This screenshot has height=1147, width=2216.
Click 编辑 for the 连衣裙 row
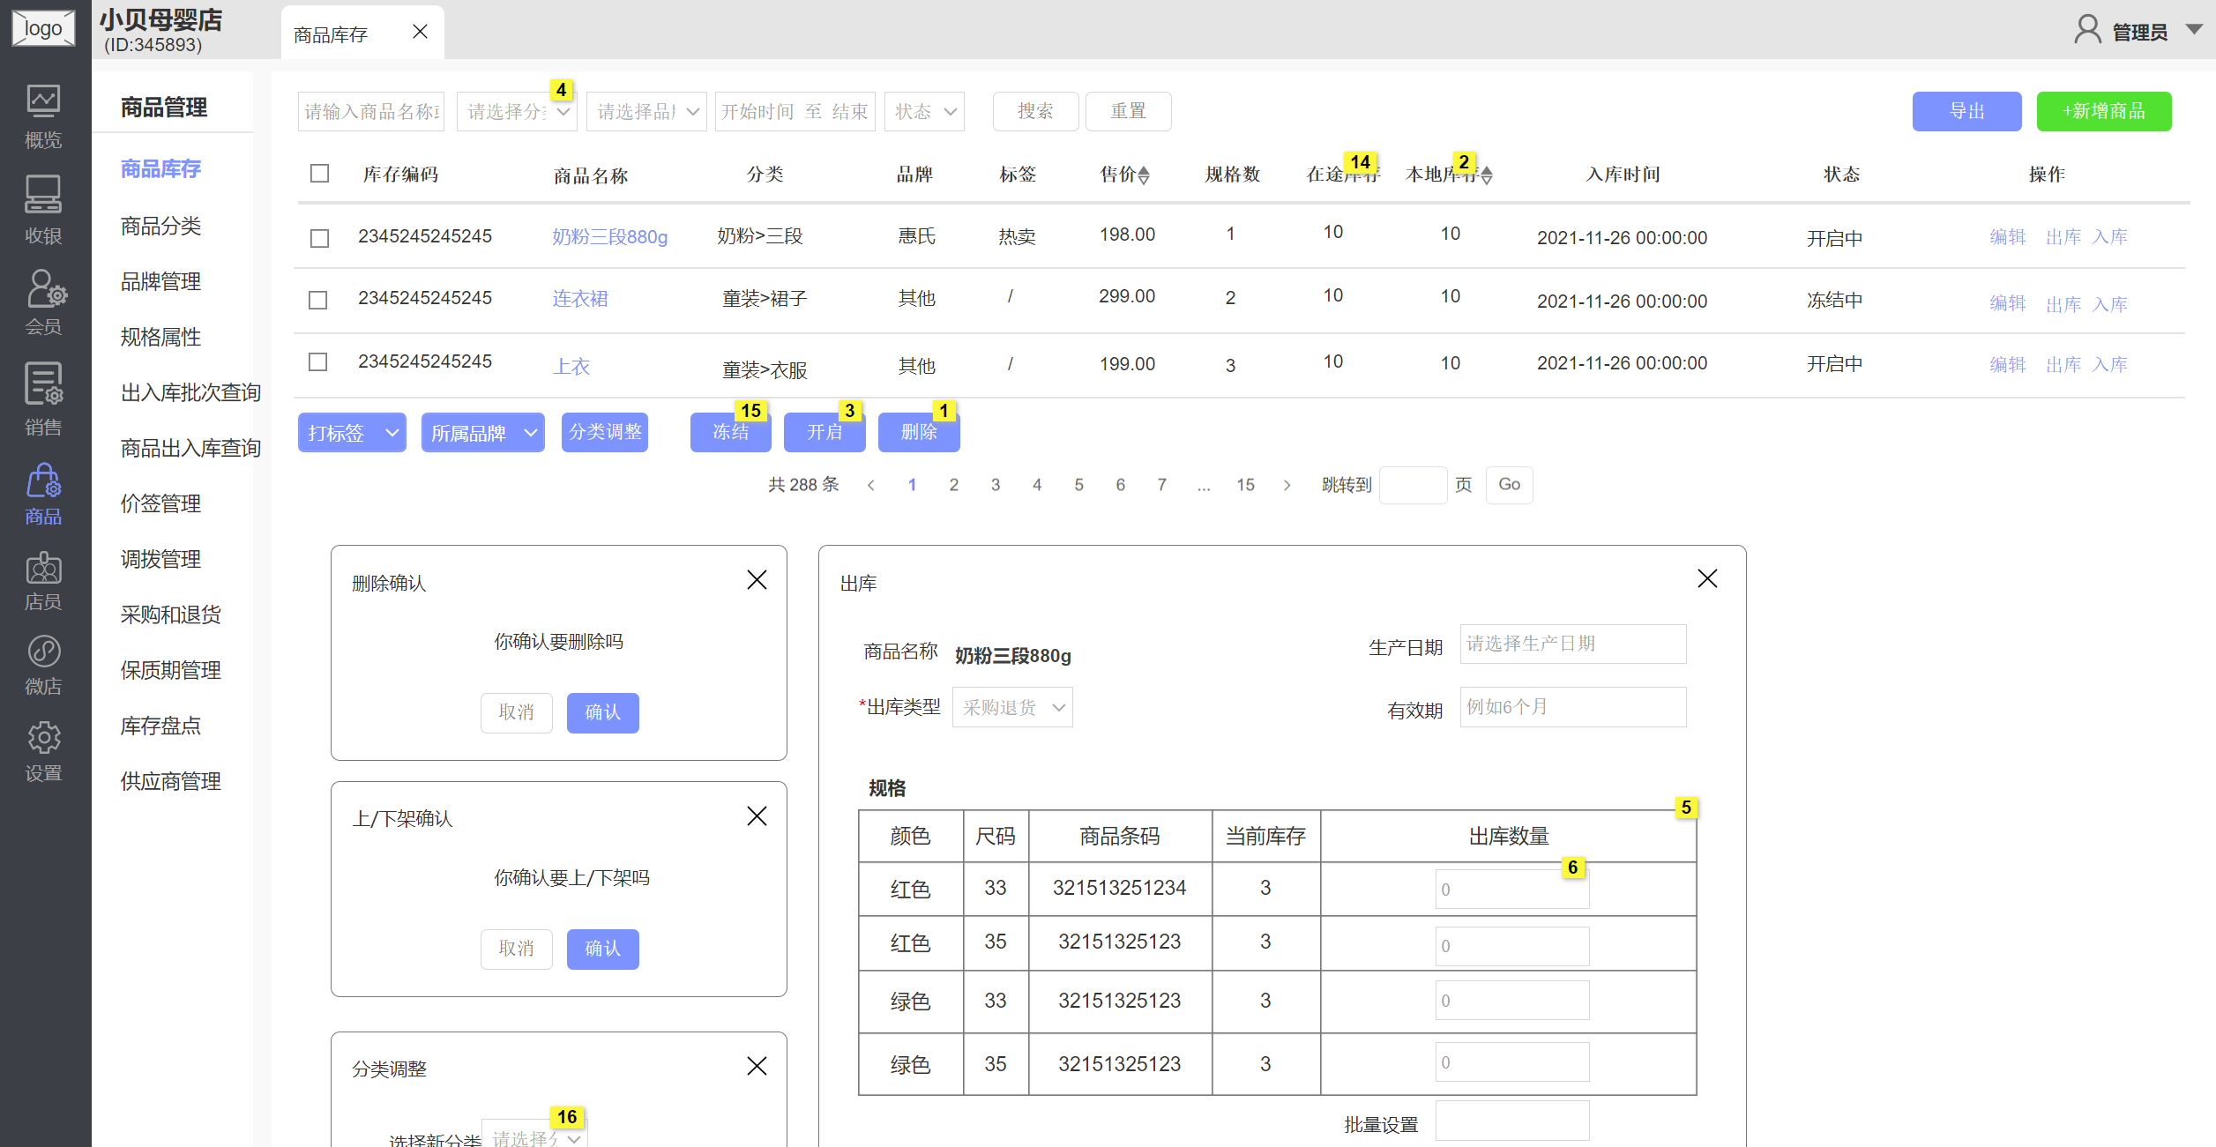(x=2007, y=303)
